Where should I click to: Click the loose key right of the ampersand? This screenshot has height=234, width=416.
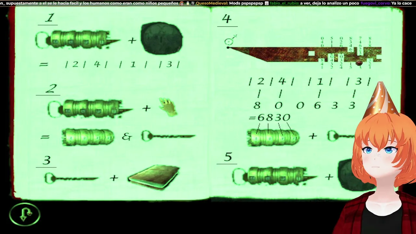(168, 136)
